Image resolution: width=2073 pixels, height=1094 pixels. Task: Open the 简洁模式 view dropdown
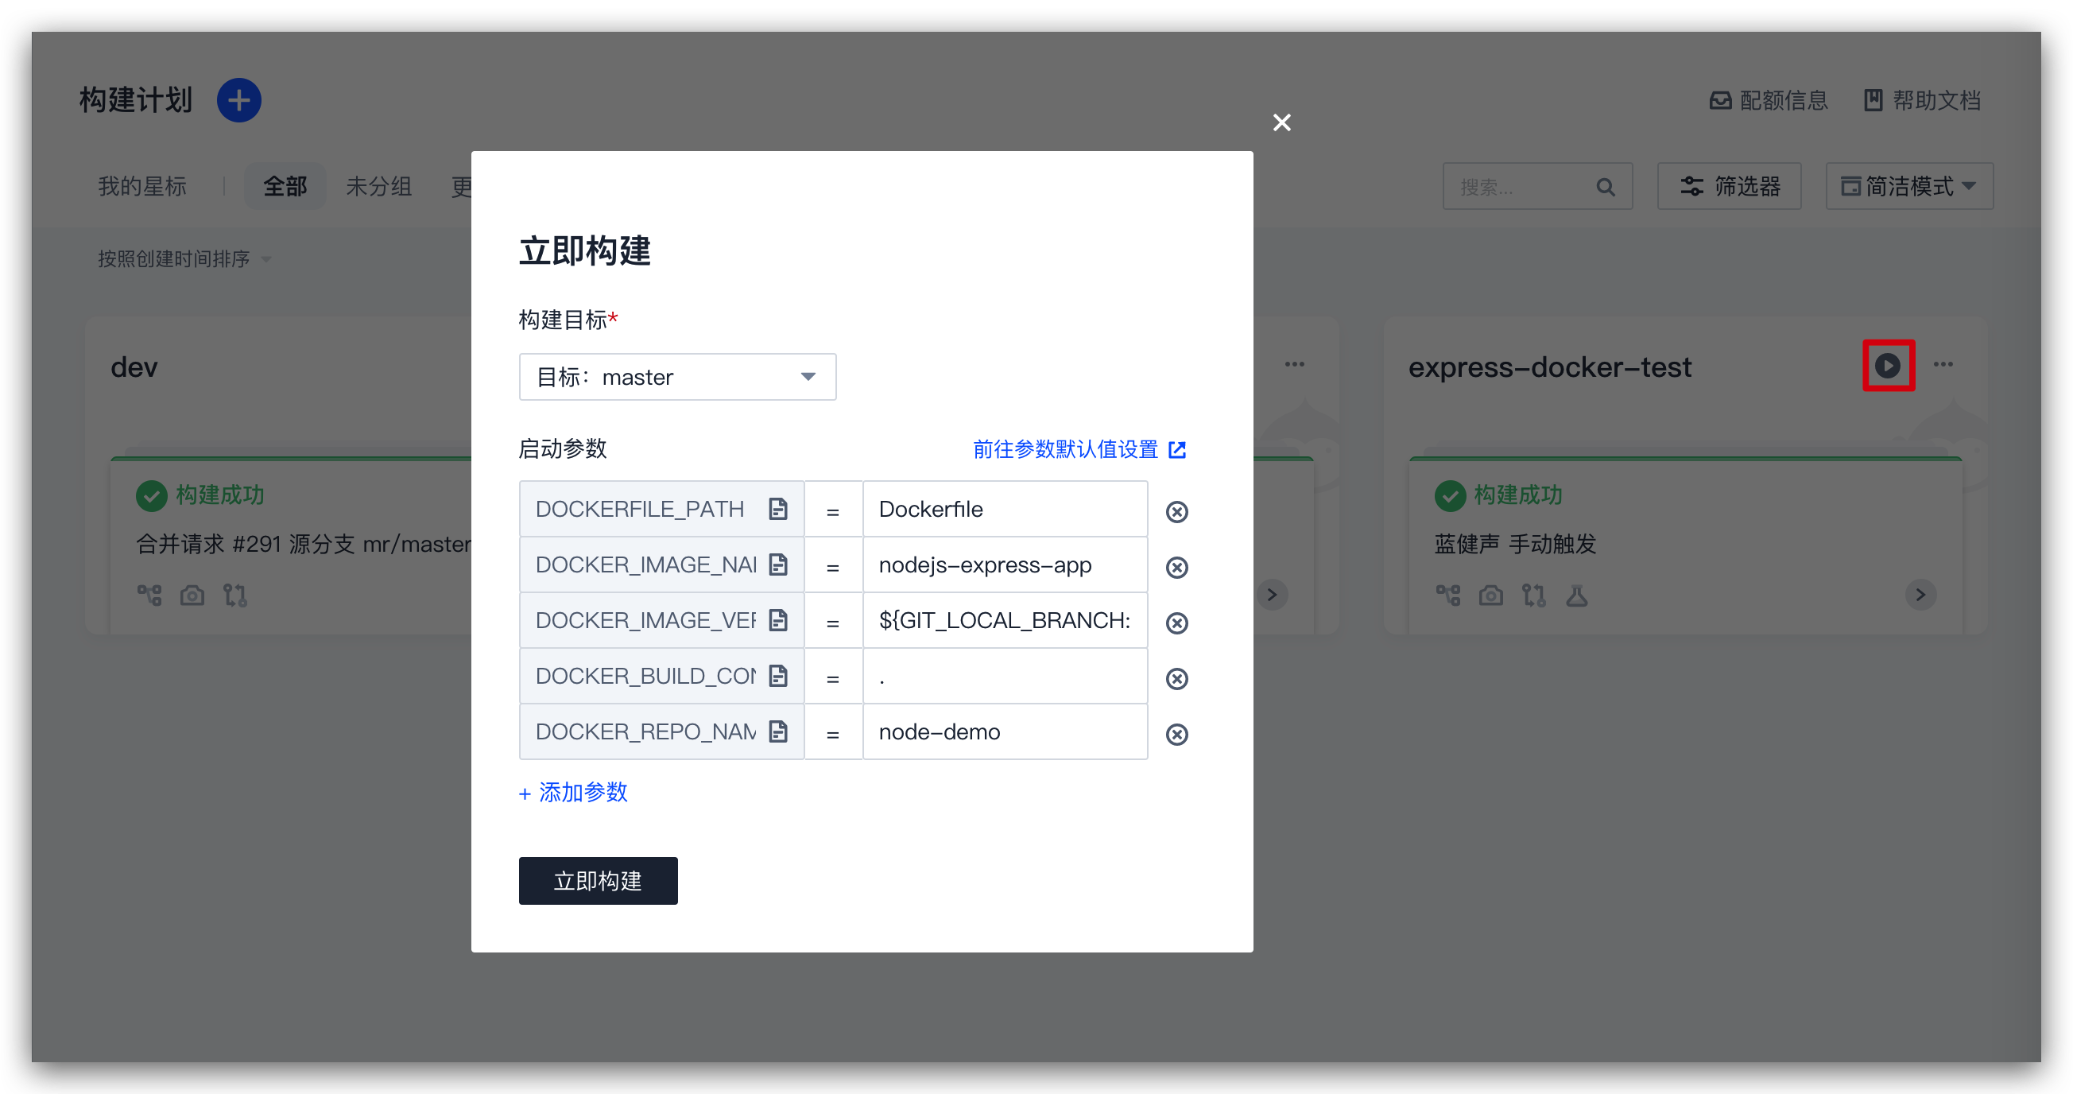(1908, 187)
